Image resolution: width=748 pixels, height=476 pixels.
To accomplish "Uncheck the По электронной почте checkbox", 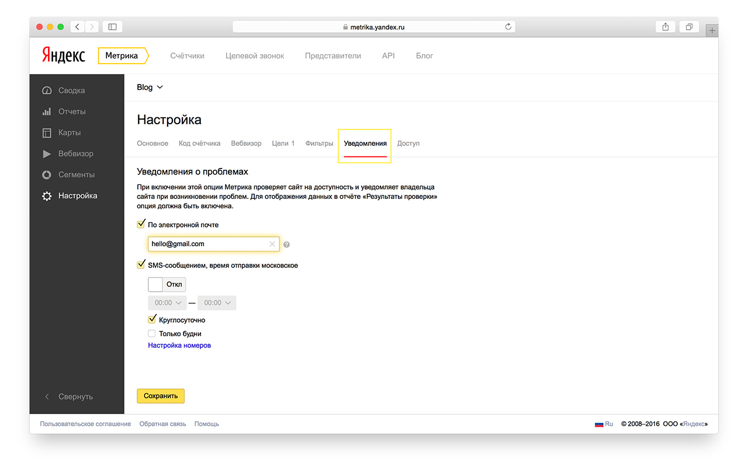I will point(141,225).
